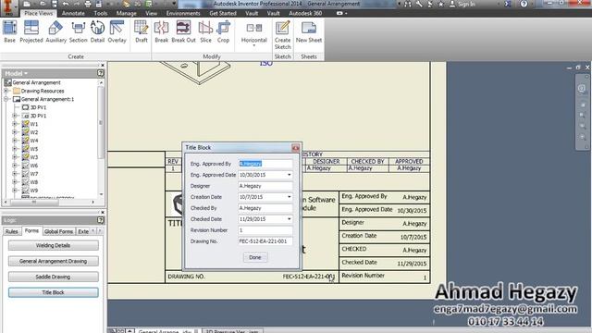Viewport: 592px width, 333px height.
Task: Select the Section view tool
Action: [78, 31]
